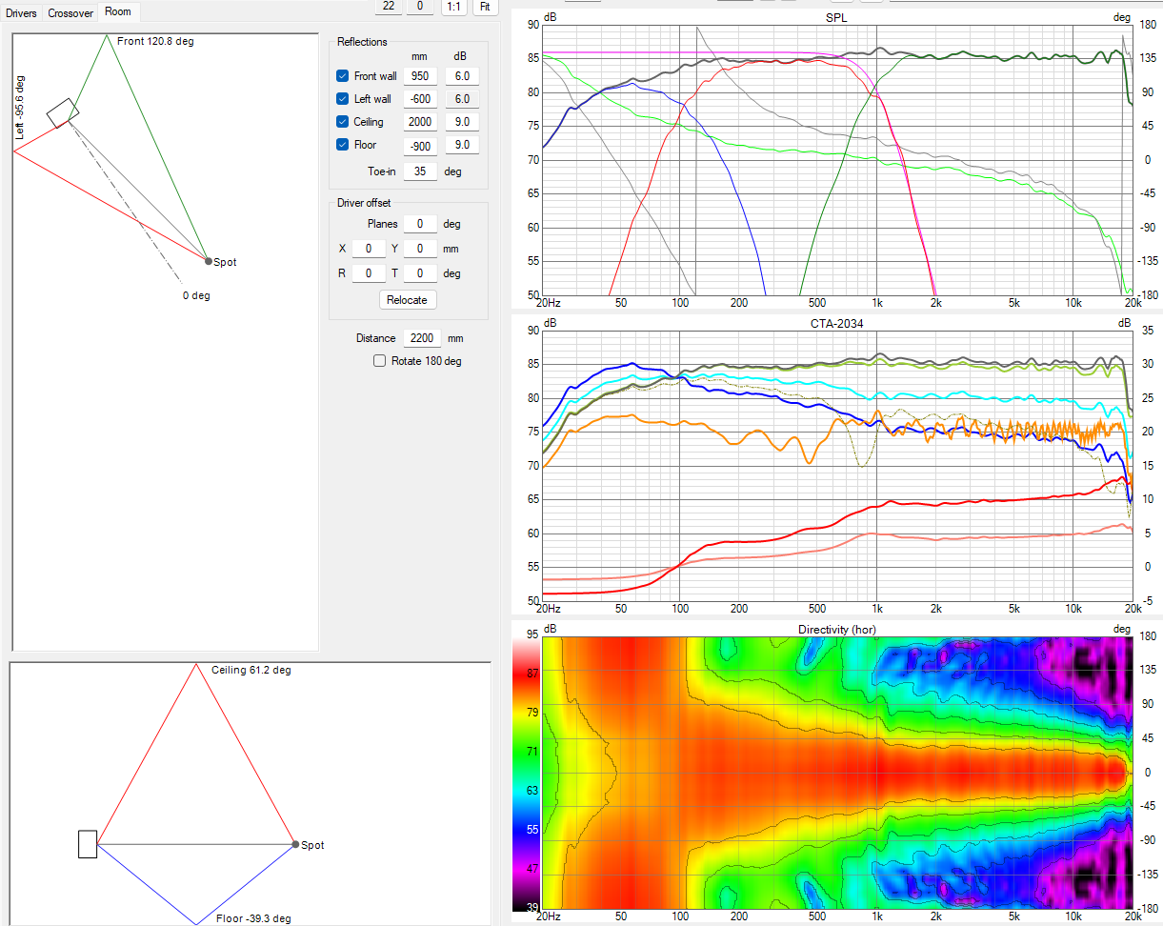1163x926 pixels.
Task: Click the Planes driver offset field
Action: (x=420, y=224)
